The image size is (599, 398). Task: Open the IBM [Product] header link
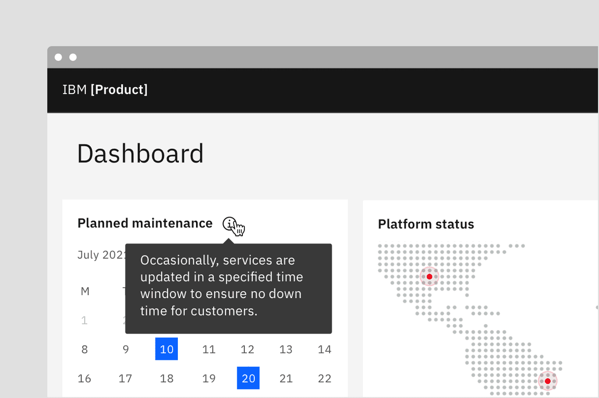tap(105, 89)
